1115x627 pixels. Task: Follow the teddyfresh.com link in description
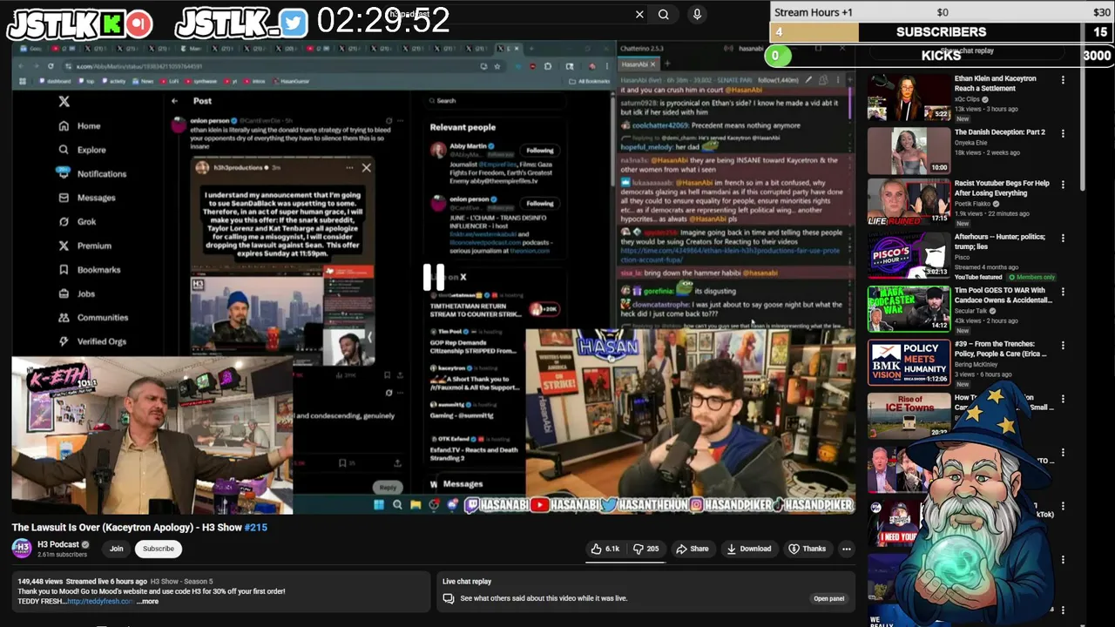click(100, 601)
